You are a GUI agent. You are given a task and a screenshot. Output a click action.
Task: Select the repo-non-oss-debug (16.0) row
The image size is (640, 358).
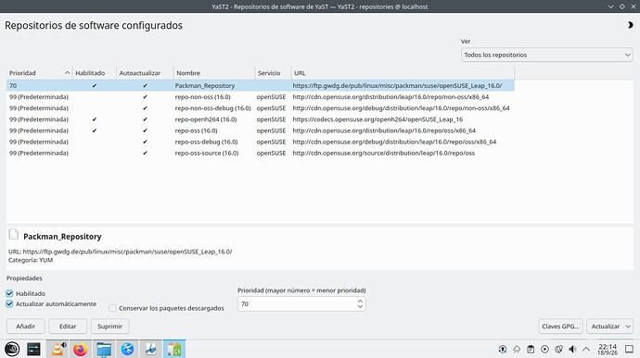coord(261,108)
